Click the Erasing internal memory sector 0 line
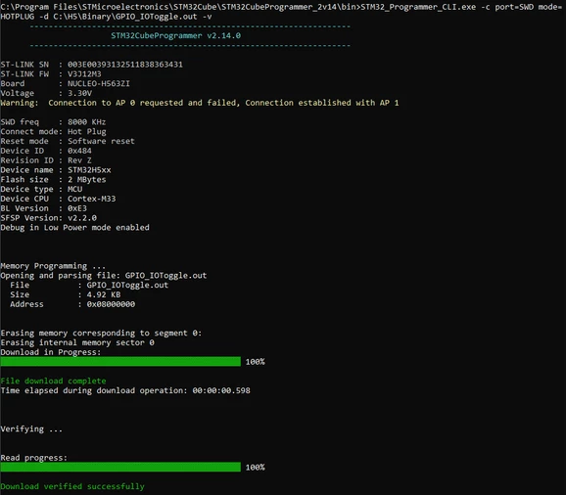This screenshot has height=495, width=566. (x=77, y=342)
